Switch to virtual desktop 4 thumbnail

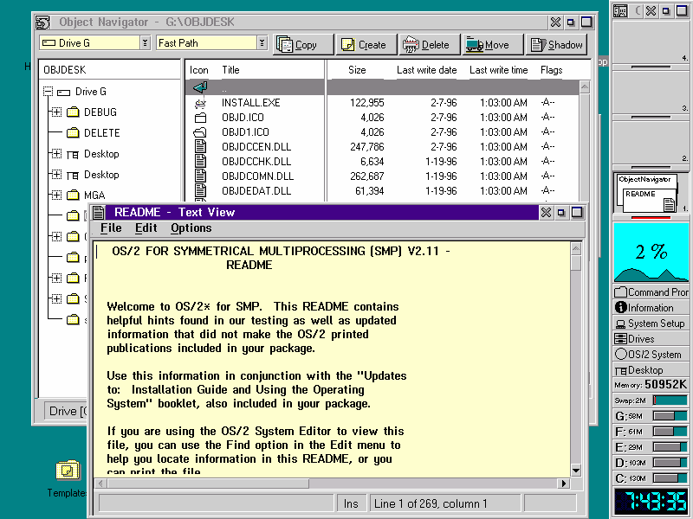click(651, 42)
